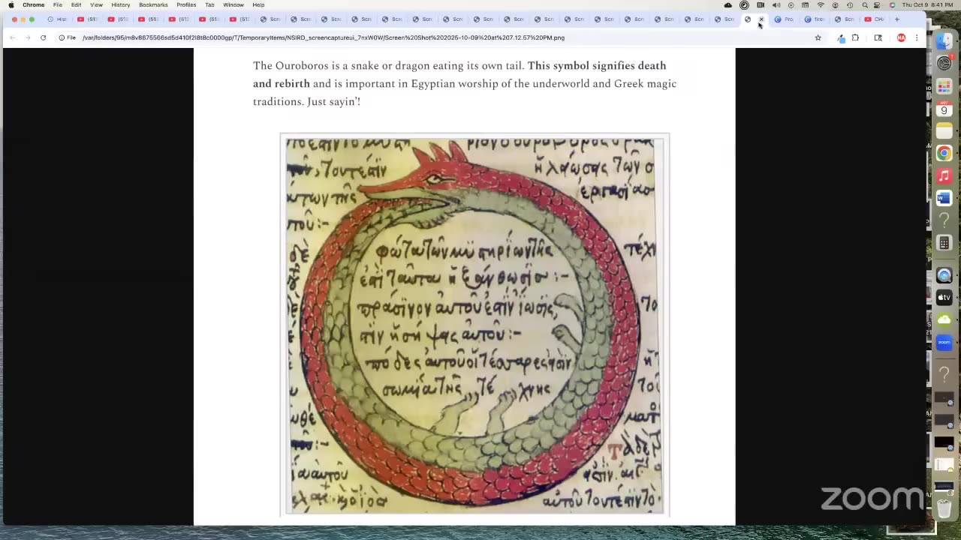
Task: Switch to the first YouTube tab
Action: 88,19
